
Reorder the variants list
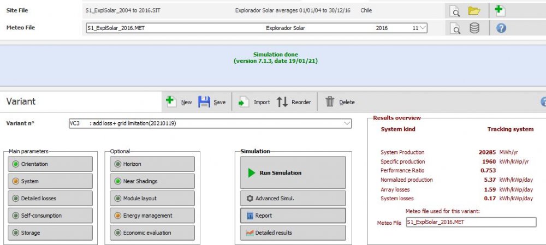coord(294,102)
